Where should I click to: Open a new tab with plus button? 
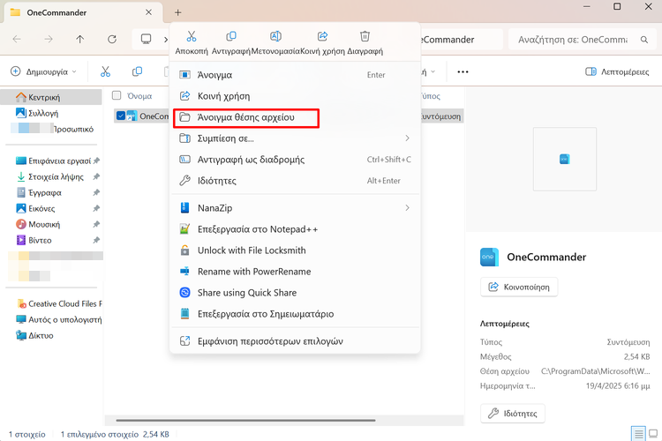point(177,12)
